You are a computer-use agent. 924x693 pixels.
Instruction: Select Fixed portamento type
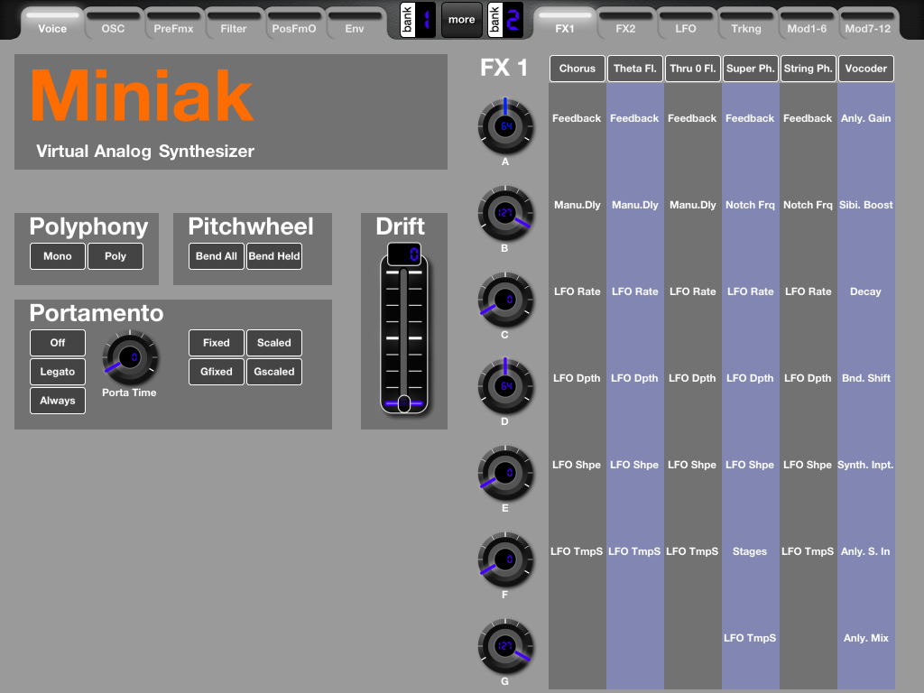pyautogui.click(x=217, y=343)
